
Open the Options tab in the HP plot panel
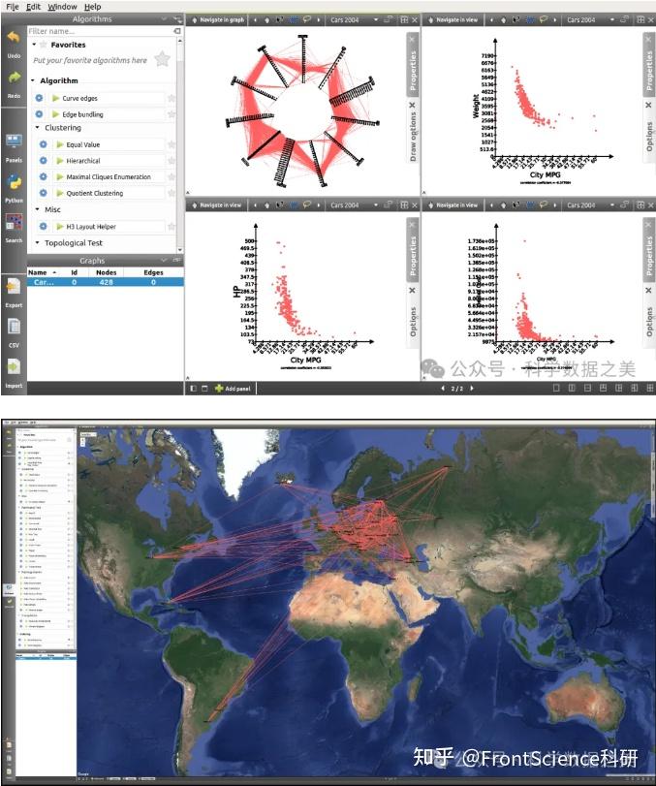tap(412, 316)
